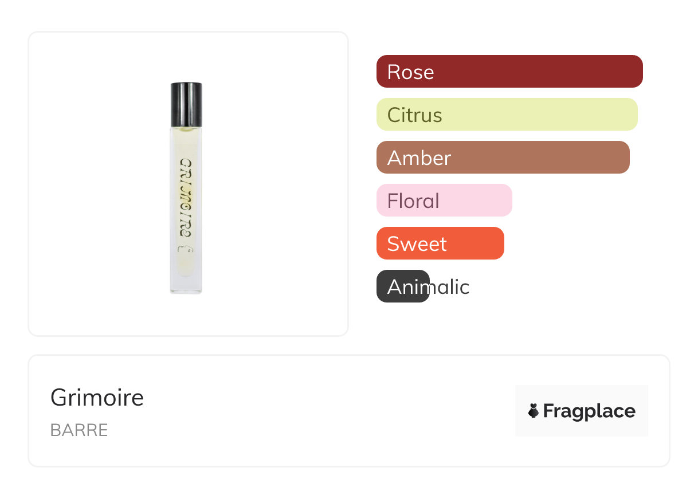This screenshot has height=495, width=698.
Task: Click the Fragplace perfume bottle logo icon
Action: pos(534,411)
